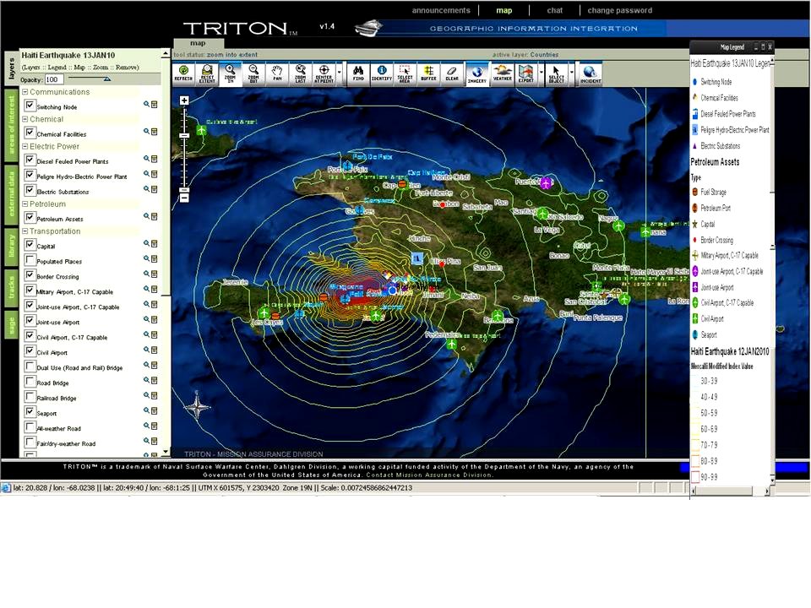This screenshot has height=608, width=811.
Task: Click the Zoom link under Haiti Earthquake
Action: (x=101, y=68)
